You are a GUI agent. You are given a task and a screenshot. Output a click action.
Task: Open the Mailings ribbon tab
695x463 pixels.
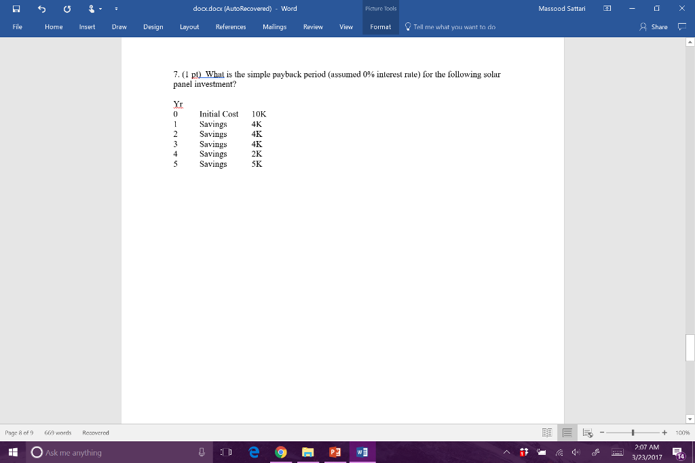274,27
